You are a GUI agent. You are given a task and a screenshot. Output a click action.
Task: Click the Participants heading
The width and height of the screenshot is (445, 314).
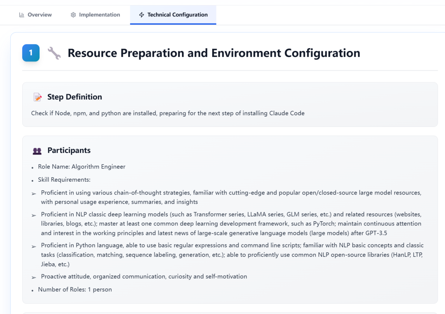point(69,150)
